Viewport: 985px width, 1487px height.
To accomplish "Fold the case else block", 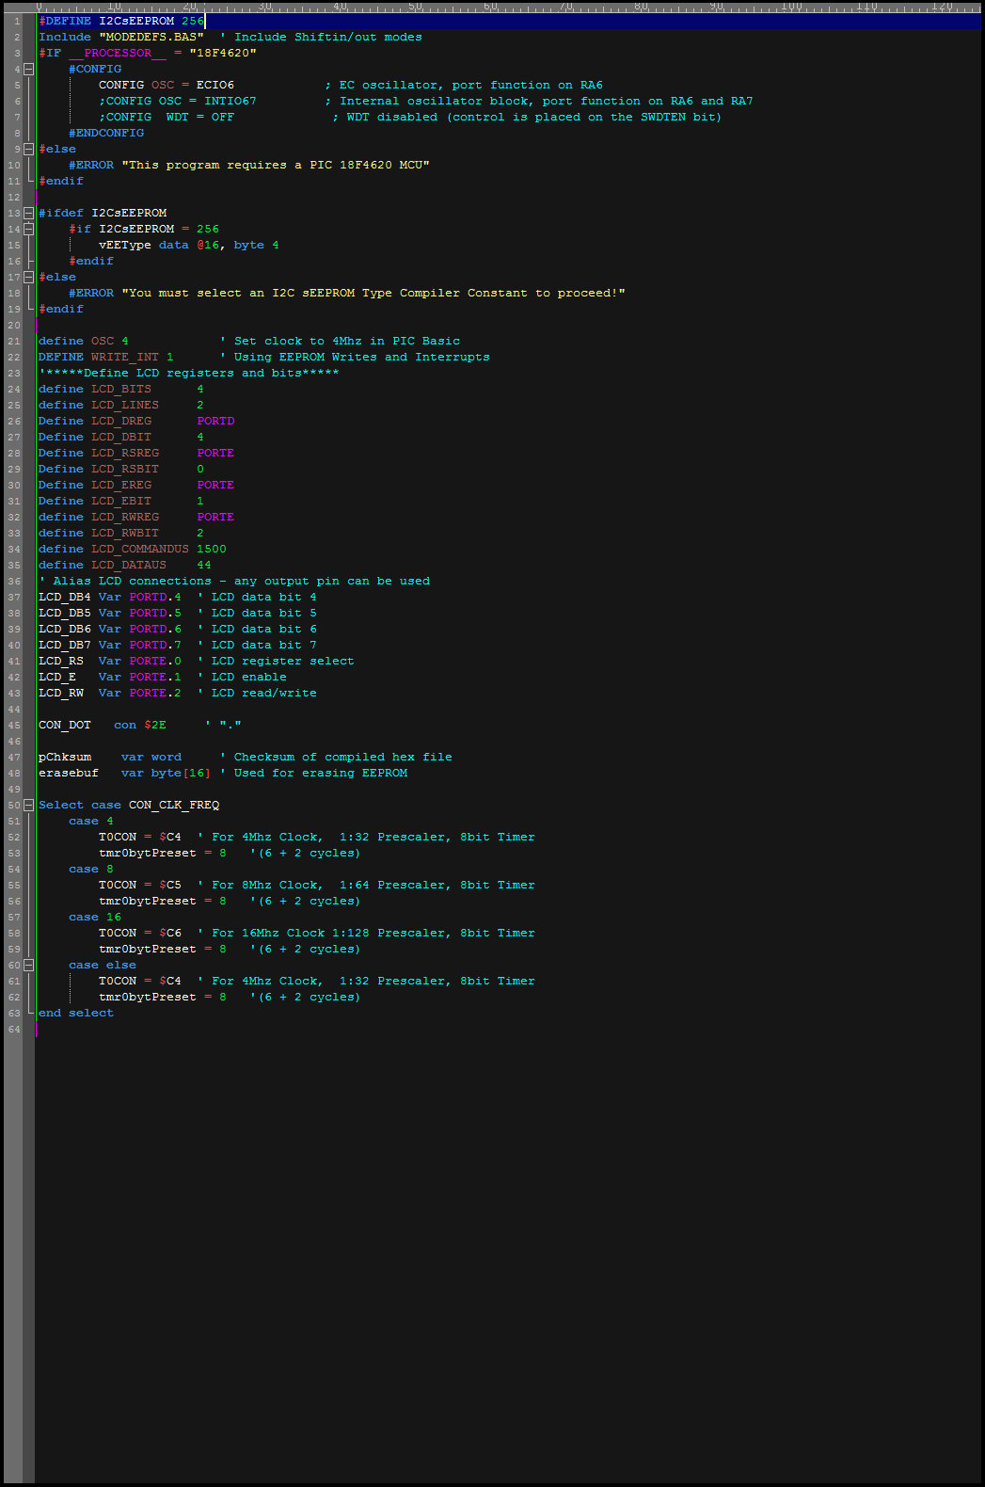I will (28, 965).
